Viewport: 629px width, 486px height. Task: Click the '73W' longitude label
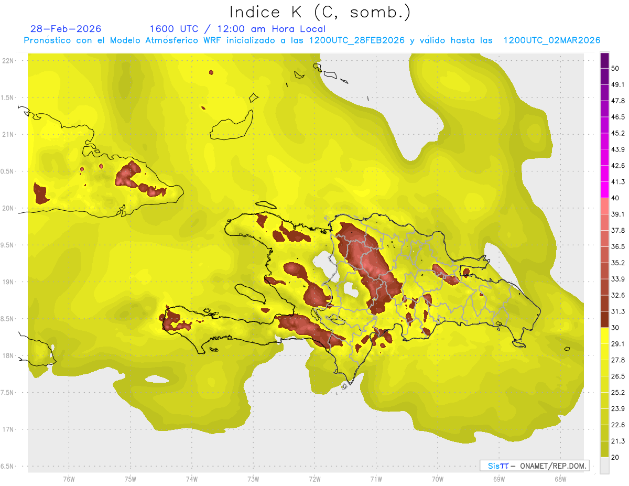253,478
